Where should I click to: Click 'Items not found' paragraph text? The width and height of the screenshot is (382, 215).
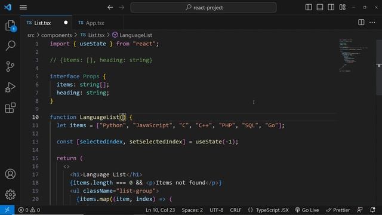point(180,183)
